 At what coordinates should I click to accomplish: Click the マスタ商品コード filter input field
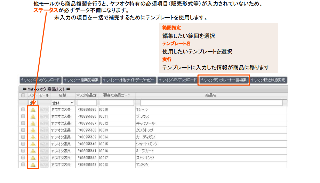[x=87, y=103]
